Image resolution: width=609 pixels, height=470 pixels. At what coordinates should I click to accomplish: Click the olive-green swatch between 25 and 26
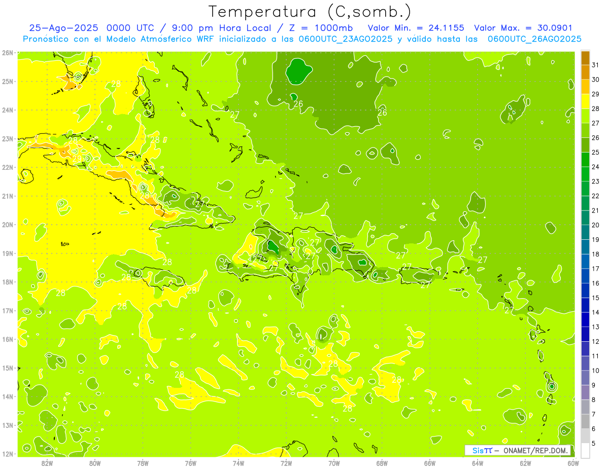(585, 145)
